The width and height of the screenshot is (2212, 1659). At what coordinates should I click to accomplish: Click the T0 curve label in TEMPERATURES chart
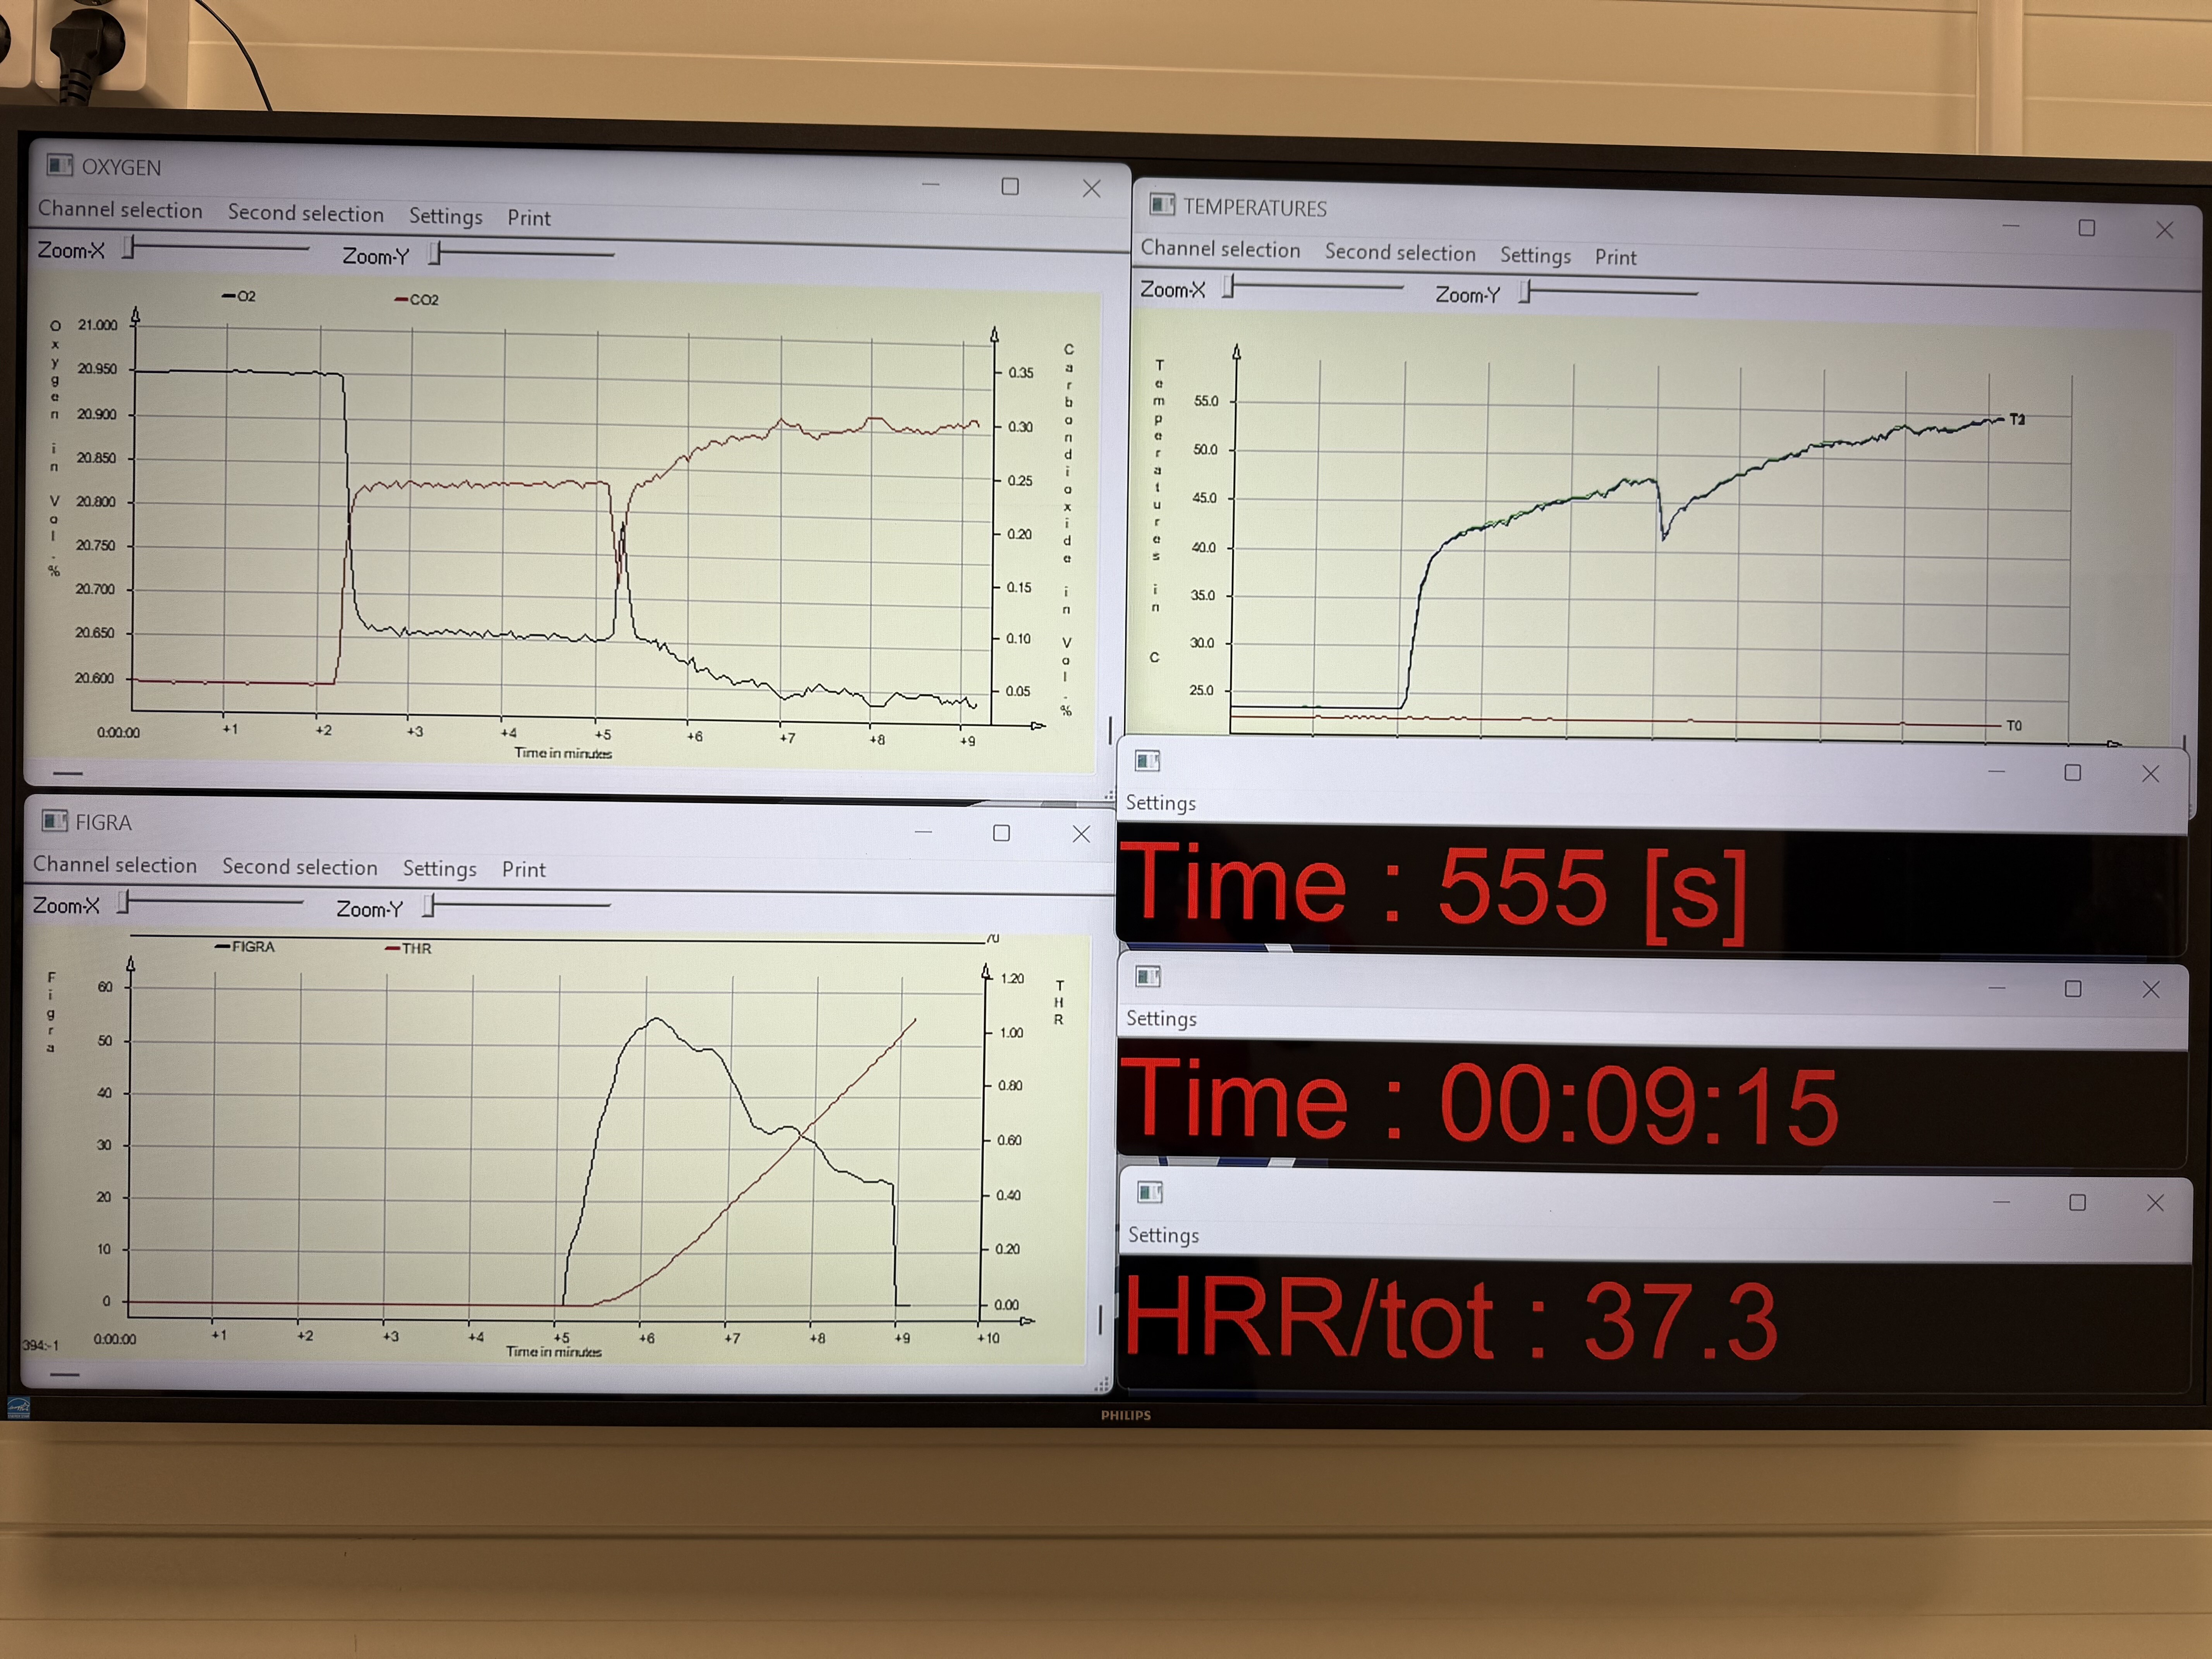(x=2014, y=726)
